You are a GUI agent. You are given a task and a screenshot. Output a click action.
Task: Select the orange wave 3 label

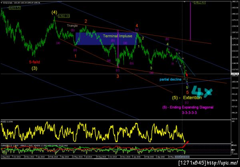118,76
